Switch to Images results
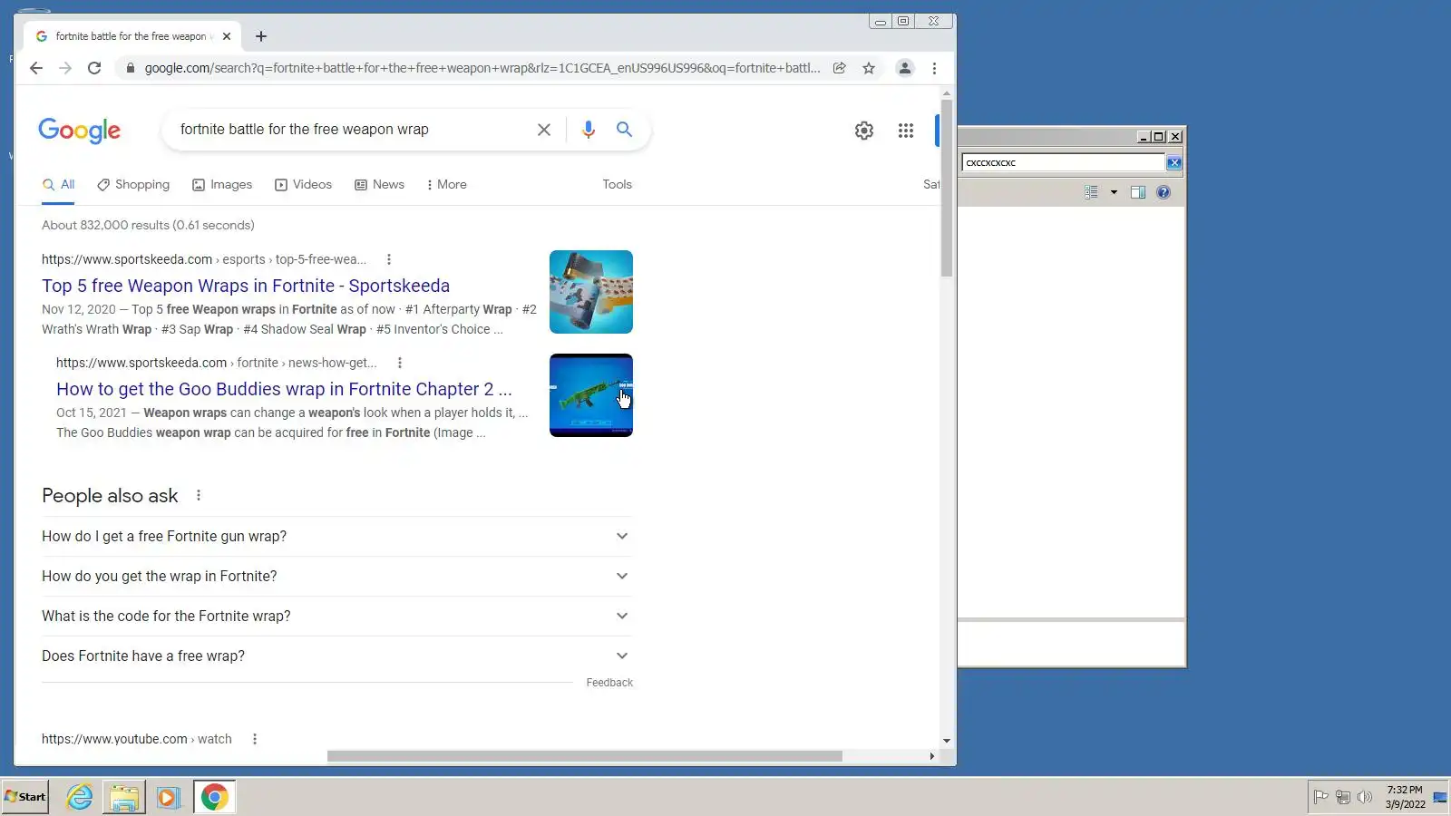Viewport: 1451px width, 816px height. coord(222,184)
